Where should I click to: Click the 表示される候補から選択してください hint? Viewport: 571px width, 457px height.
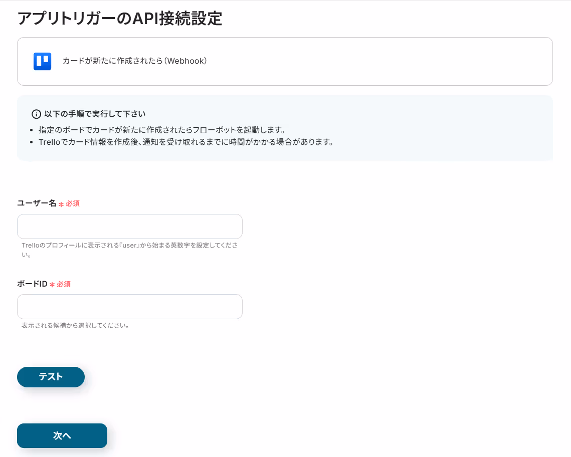coord(75,325)
